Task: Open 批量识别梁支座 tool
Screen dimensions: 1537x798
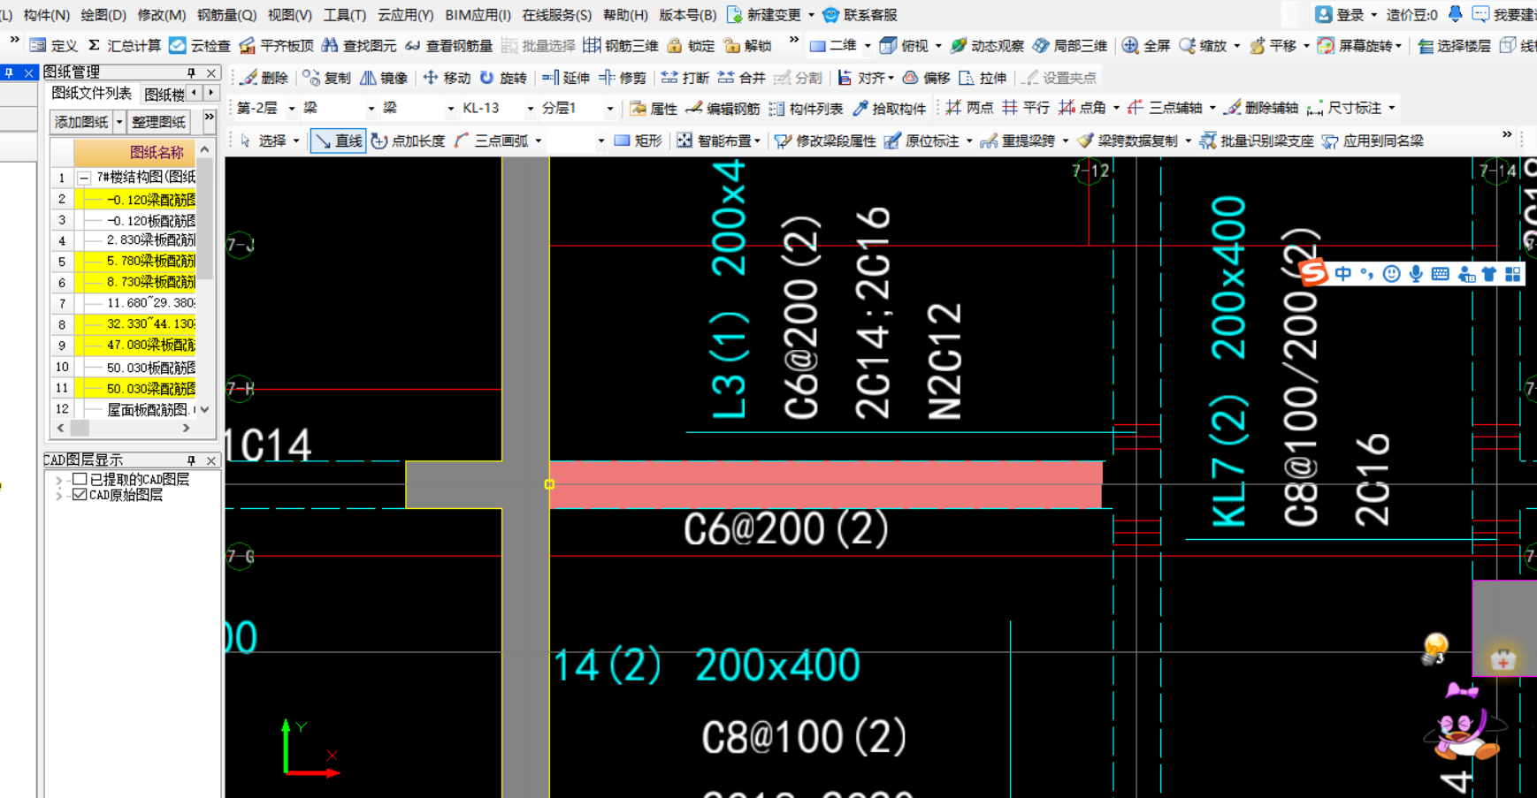Action: click(1257, 141)
